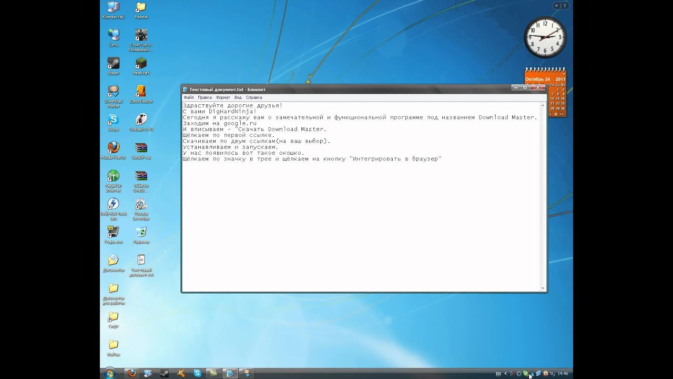Screen dimensions: 673x379
Task: Select the Minecraft desktop shortcut
Action: pyautogui.click(x=141, y=66)
